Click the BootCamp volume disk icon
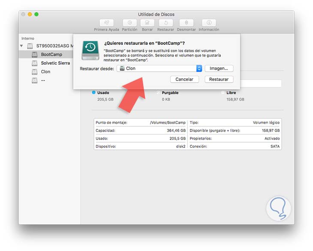Viewport: 313px width, 251px height. tap(35, 54)
